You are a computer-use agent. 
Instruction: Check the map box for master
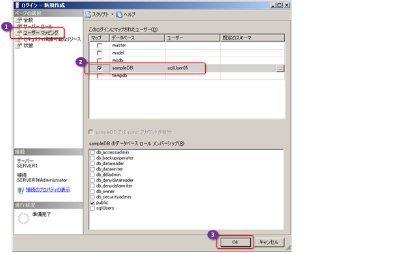(99, 46)
